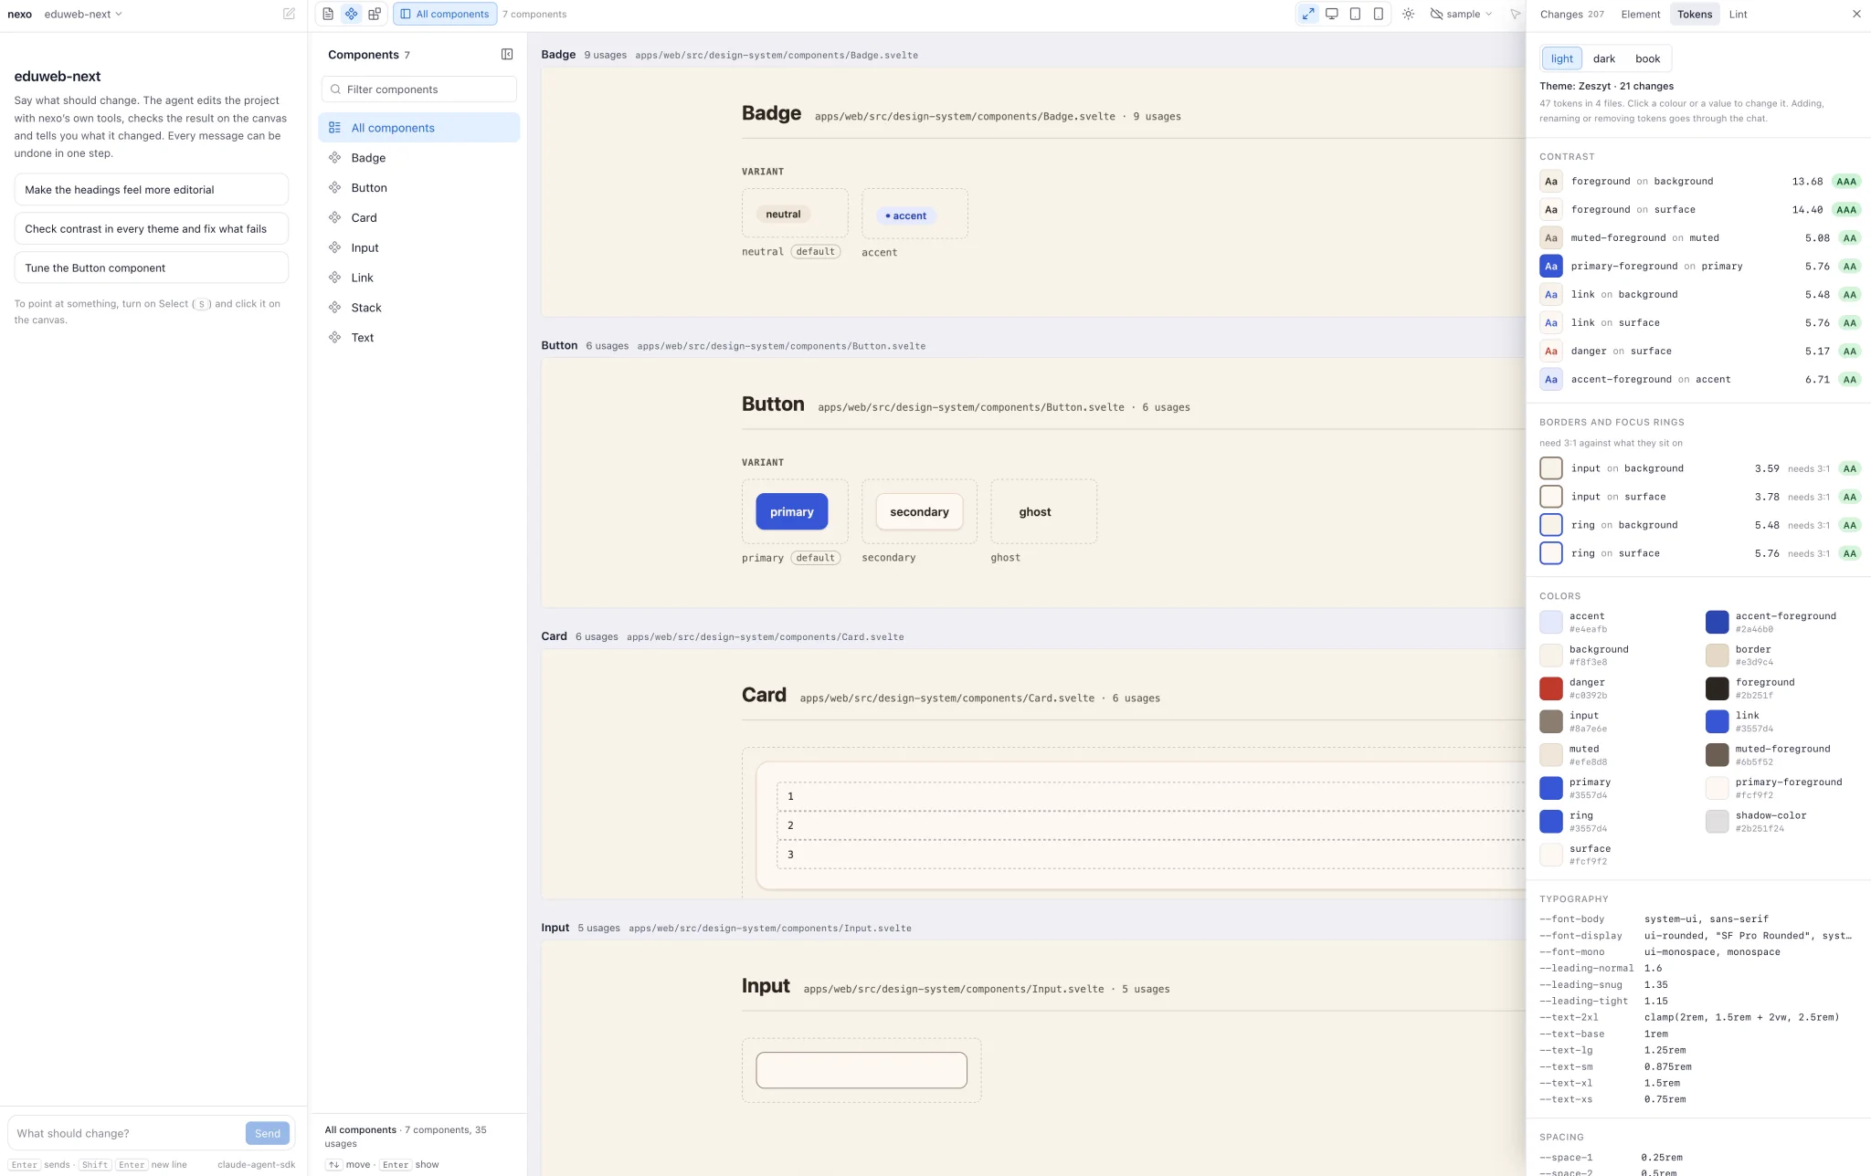Click the Input component icon in sidebar
Viewport: 1871px width, 1176px height.
[335, 247]
